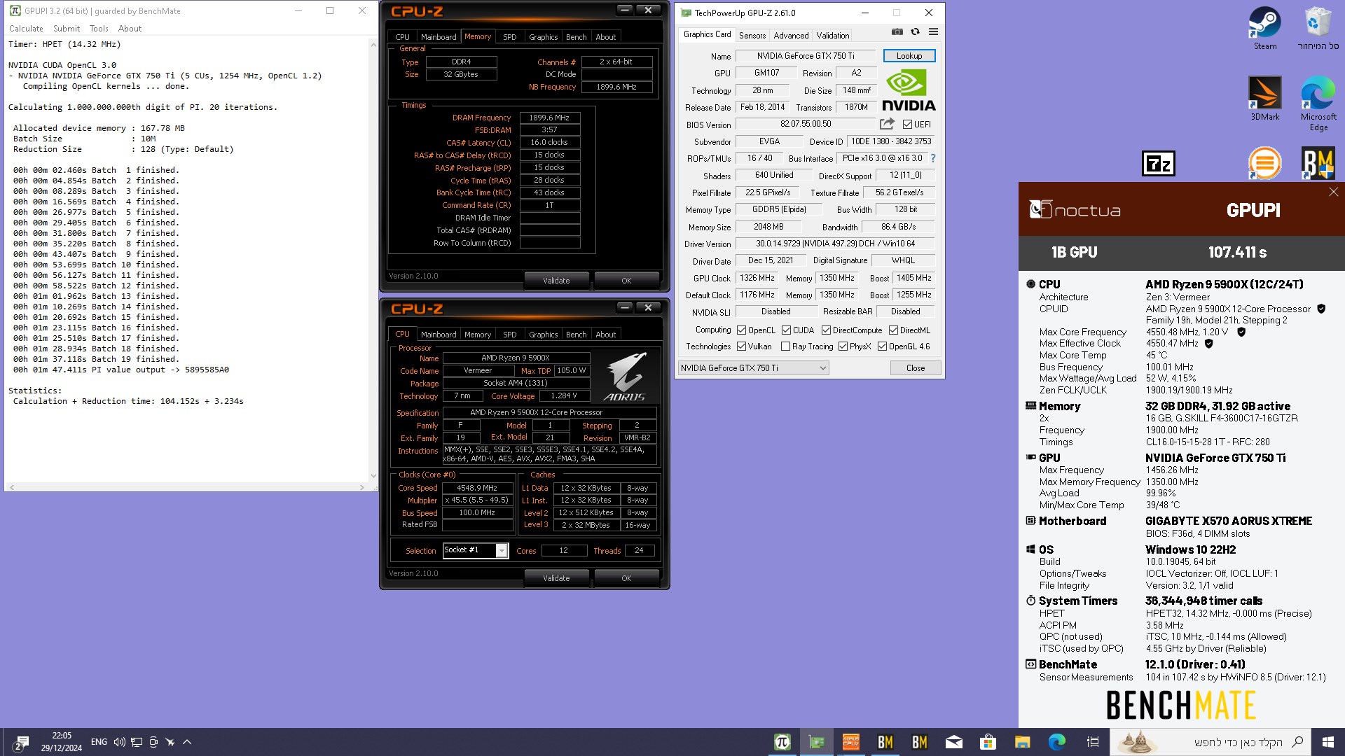Image resolution: width=1345 pixels, height=756 pixels.
Task: Open the Mainboard tab in the lower CPU-Z window
Action: (x=439, y=335)
